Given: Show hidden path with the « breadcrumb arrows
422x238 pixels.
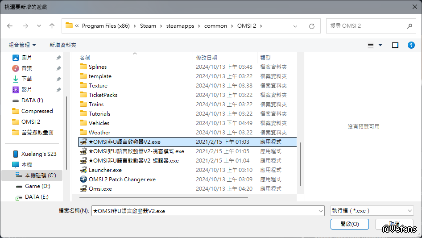Looking at the screenshot, I should pos(77,26).
